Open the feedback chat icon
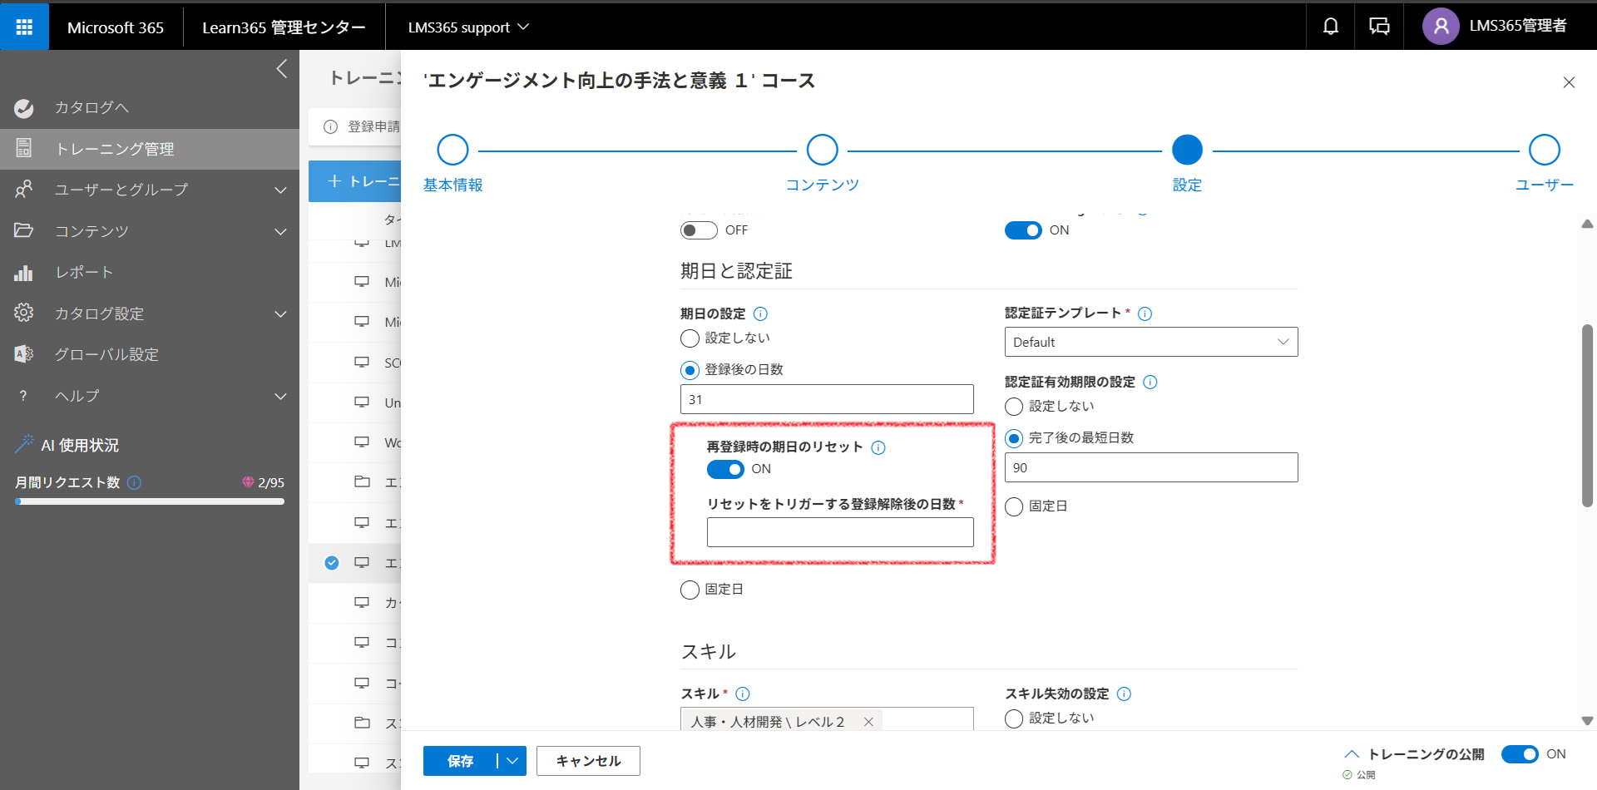Screen dimensions: 1597x790 [x=1379, y=27]
